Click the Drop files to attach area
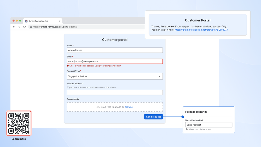Screen dimensions: 261x147 [115, 107]
